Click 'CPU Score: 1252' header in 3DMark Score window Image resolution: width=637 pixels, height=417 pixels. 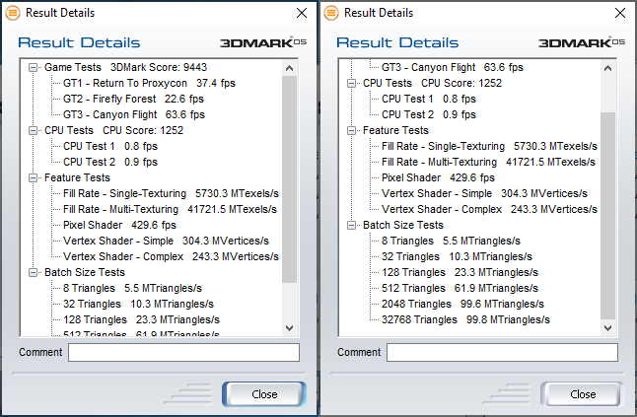(143, 131)
